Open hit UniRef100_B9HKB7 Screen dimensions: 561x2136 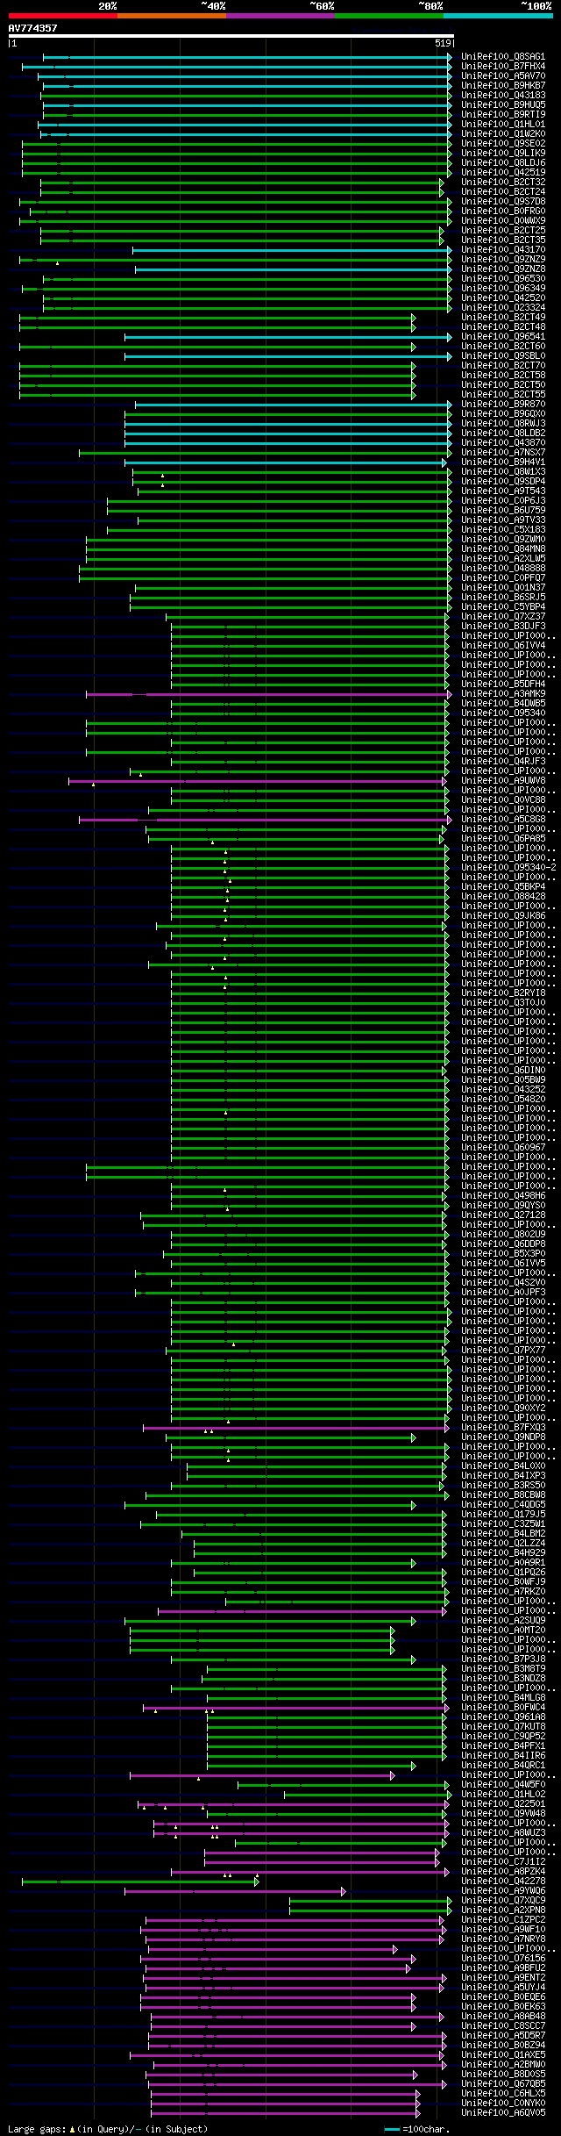pos(503,86)
